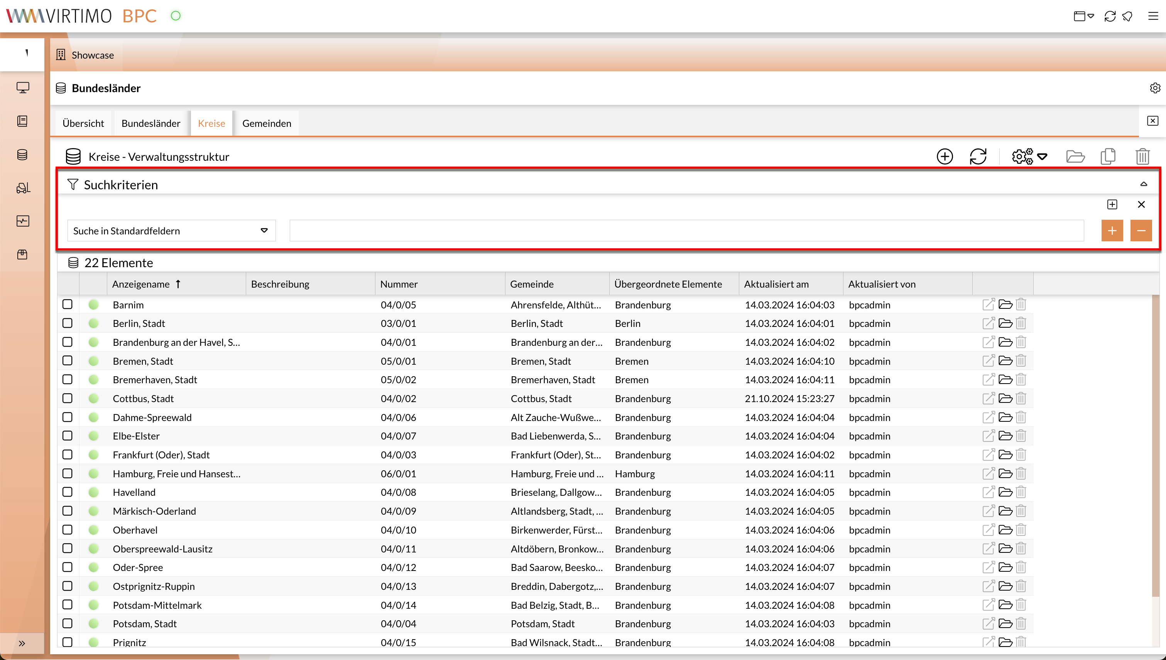Clear search criteria with the X button
The width and height of the screenshot is (1166, 660).
point(1141,204)
